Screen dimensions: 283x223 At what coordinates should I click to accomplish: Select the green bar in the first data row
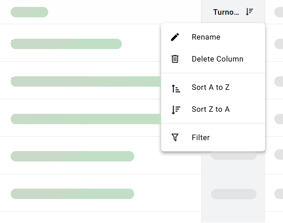tap(66, 44)
